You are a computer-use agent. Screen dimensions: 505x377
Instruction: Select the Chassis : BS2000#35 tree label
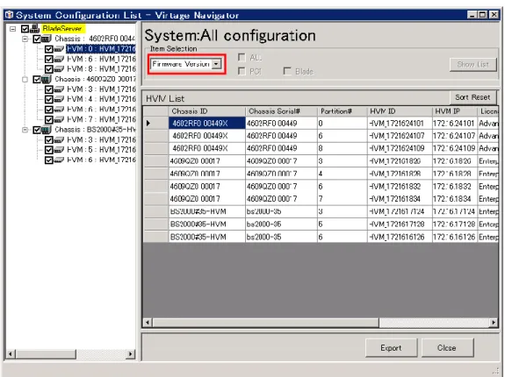click(x=95, y=130)
